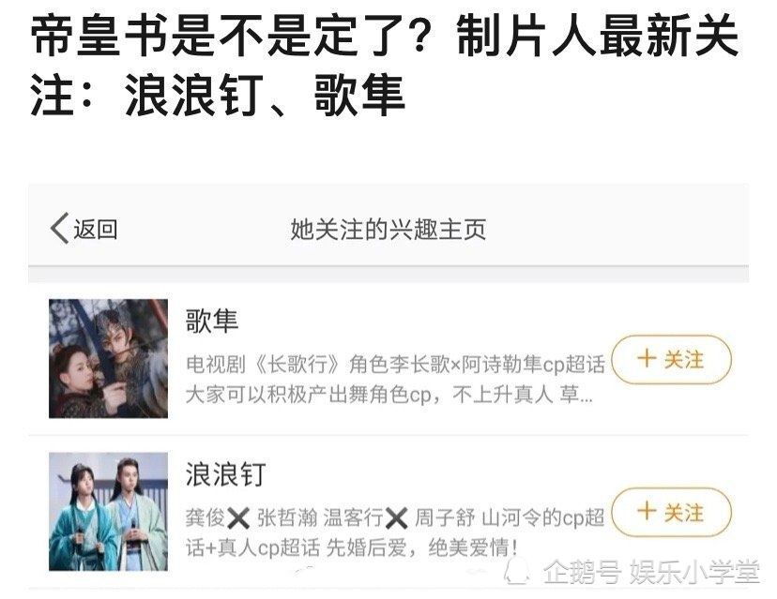777x599 pixels.
Task: Click the penguin watermark logo icon
Action: [518, 570]
